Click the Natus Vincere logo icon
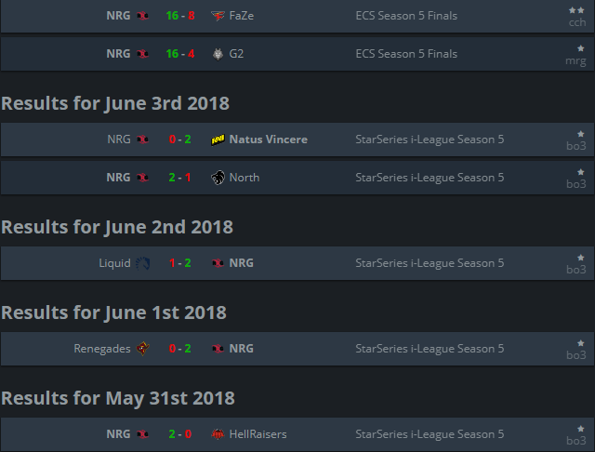This screenshot has height=452, width=595. tap(218, 140)
